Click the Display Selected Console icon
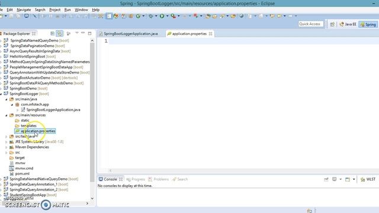379x213 pixels. 334,179
